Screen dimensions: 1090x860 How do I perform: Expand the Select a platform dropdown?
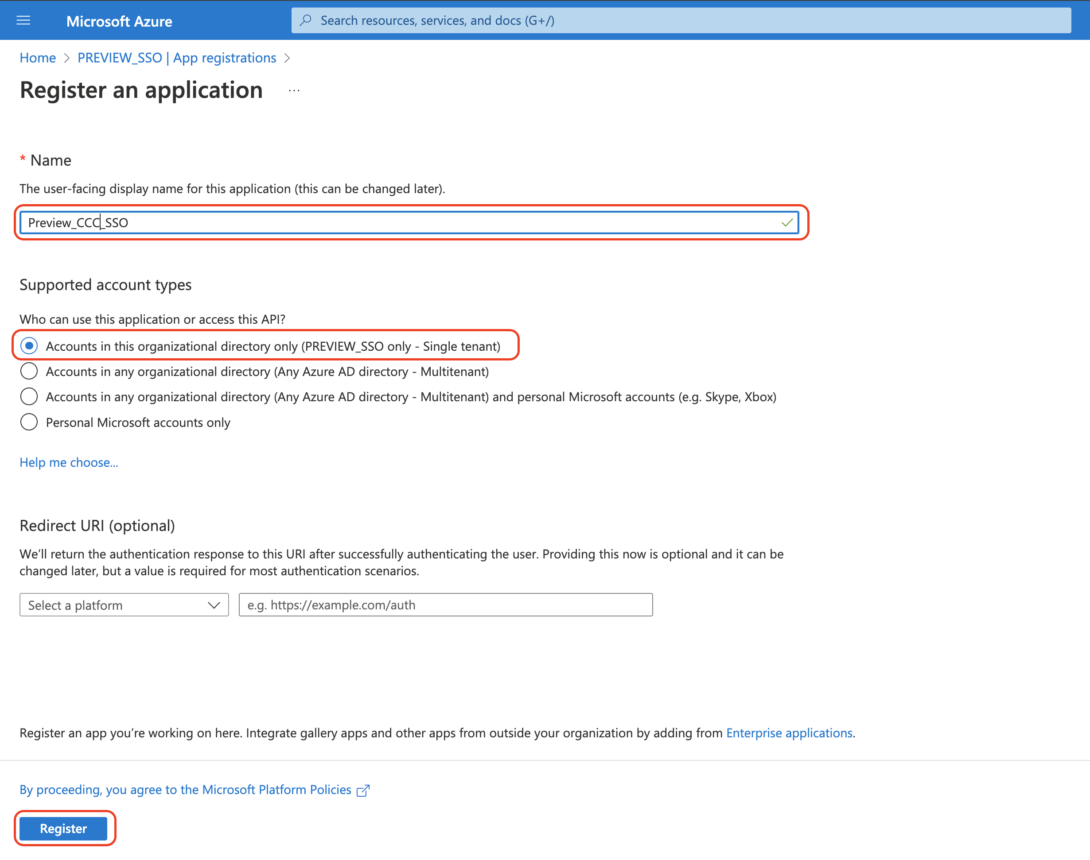(124, 605)
